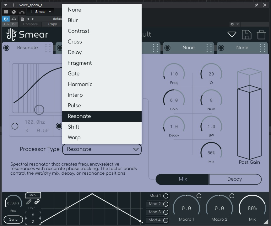Viewport: 271px width, 226px height.
Task: Click the round knob icon in toolbar
Action: coord(14,12)
